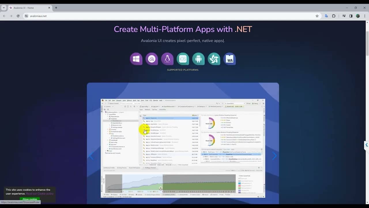369x208 pixels.
Task: Click the Windows platform icon
Action: pos(136,59)
